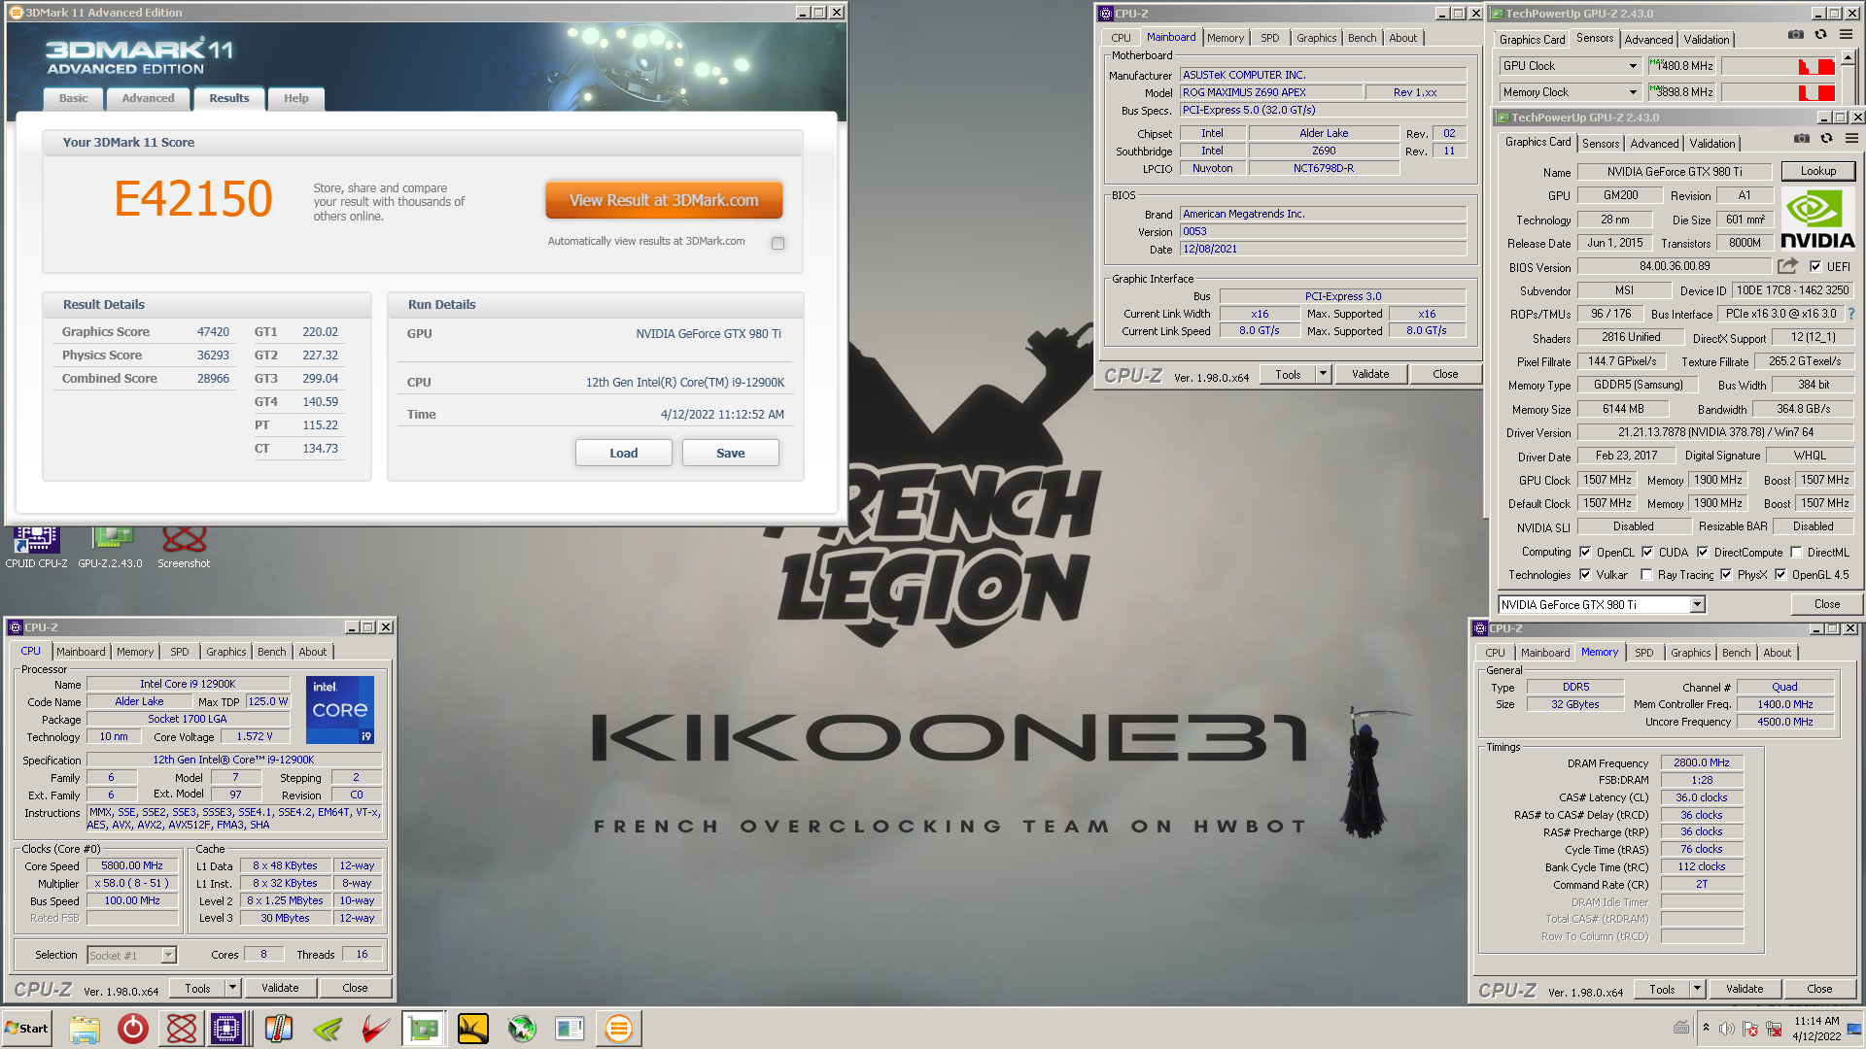The width and height of the screenshot is (1866, 1049).
Task: Click the refresh icon in GPU-Z Sensors window
Action: (1820, 35)
